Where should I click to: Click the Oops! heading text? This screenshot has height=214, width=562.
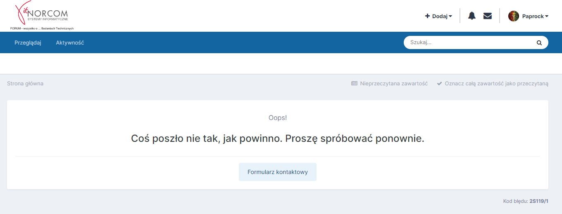pyautogui.click(x=278, y=118)
